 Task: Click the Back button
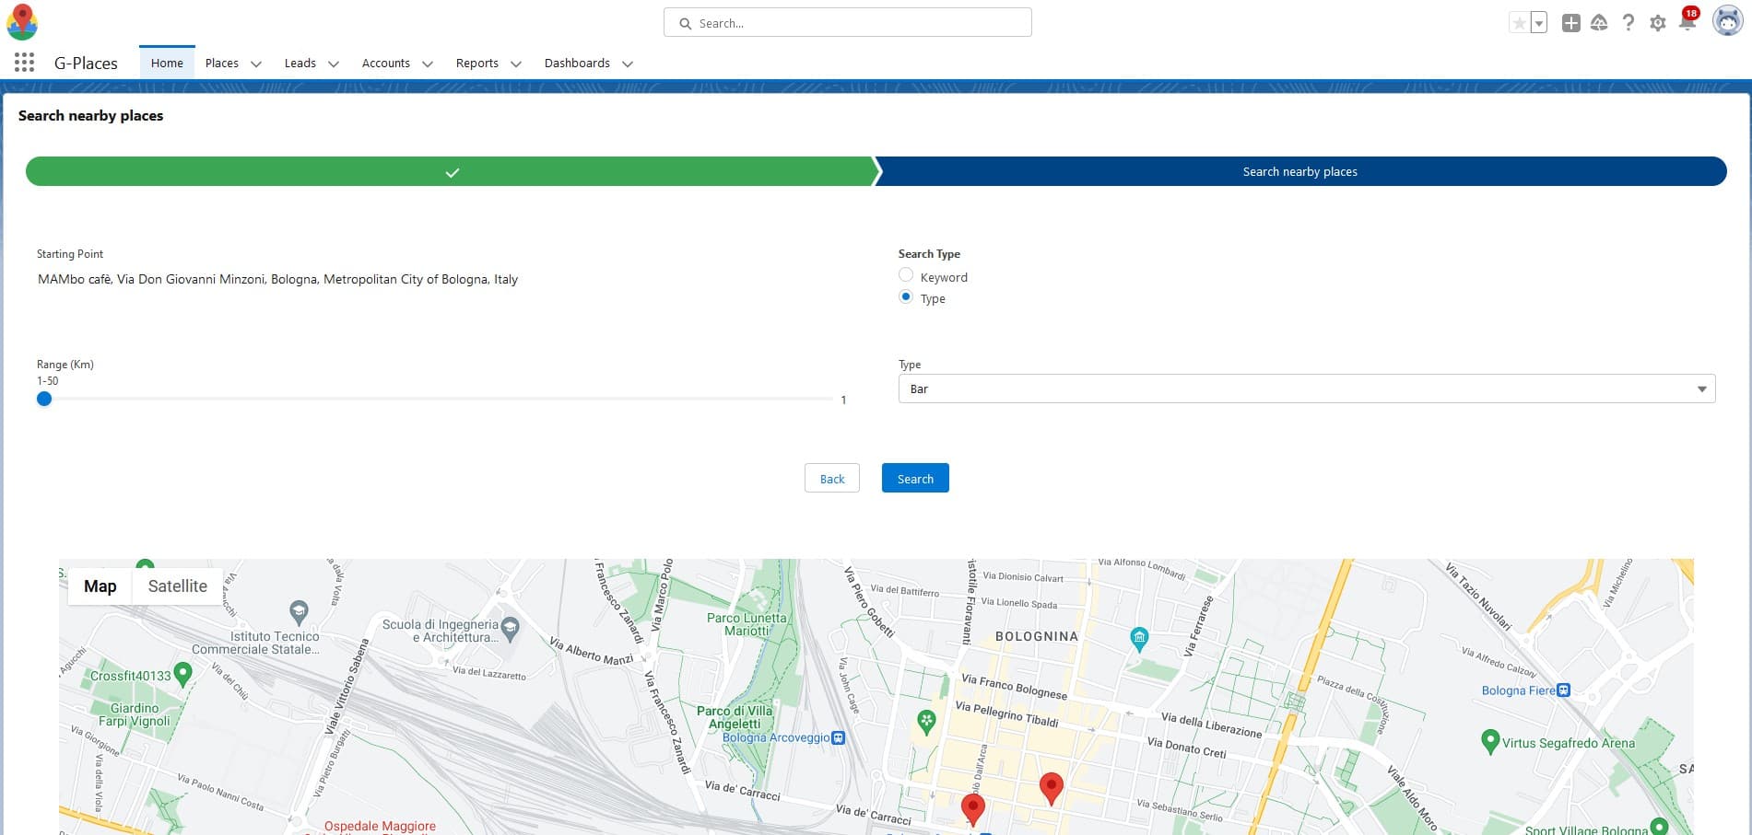832,478
